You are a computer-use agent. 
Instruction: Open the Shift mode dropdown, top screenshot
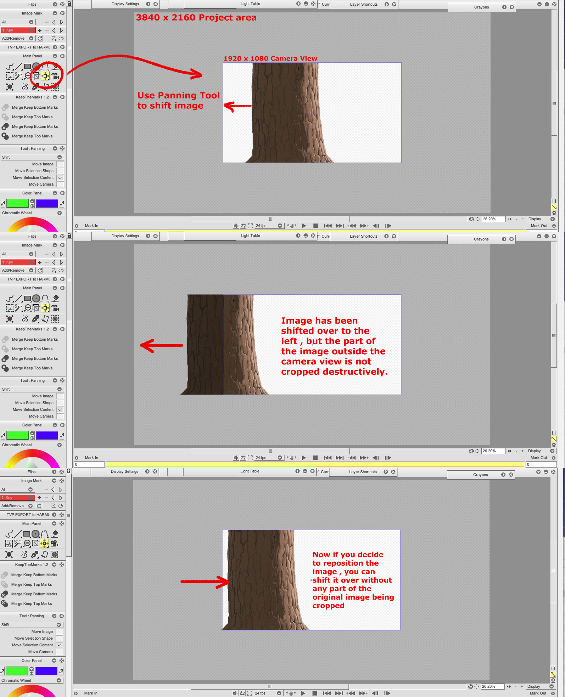click(32, 157)
